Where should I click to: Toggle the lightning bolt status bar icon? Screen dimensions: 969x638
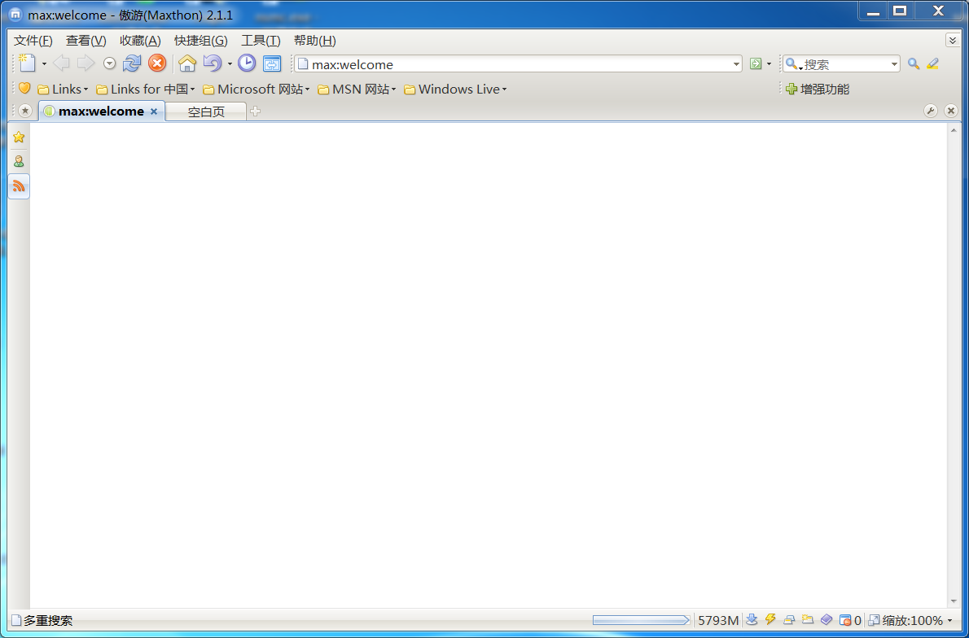coord(770,620)
